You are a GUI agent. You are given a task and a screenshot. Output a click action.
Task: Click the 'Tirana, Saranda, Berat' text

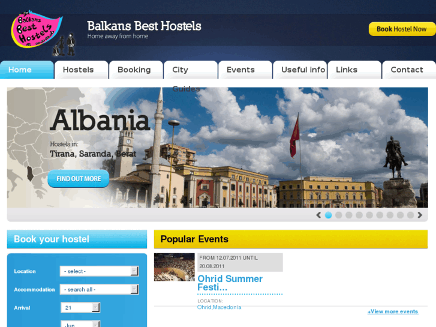click(x=93, y=154)
